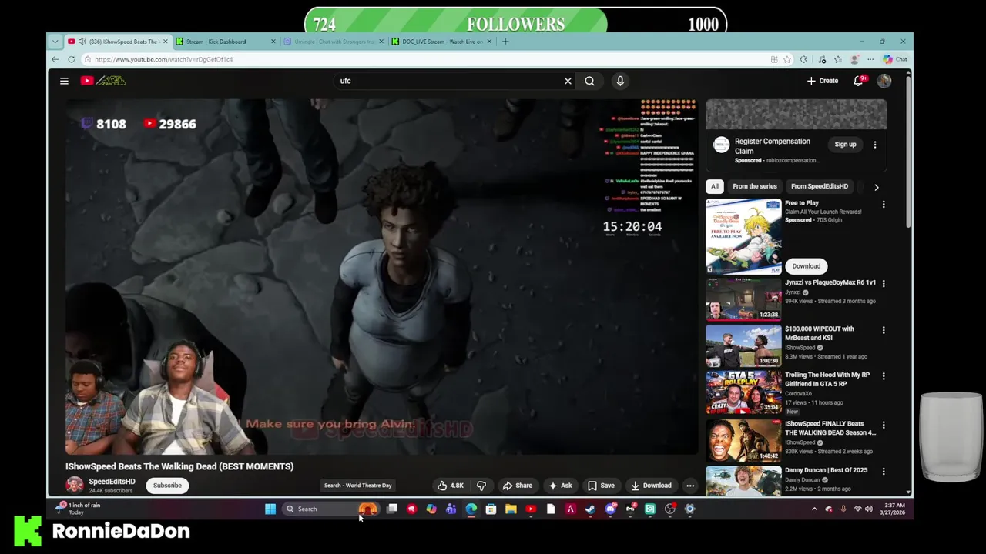986x554 pixels.
Task: Open options for Register Compensation Claim ad
Action: coord(875,145)
